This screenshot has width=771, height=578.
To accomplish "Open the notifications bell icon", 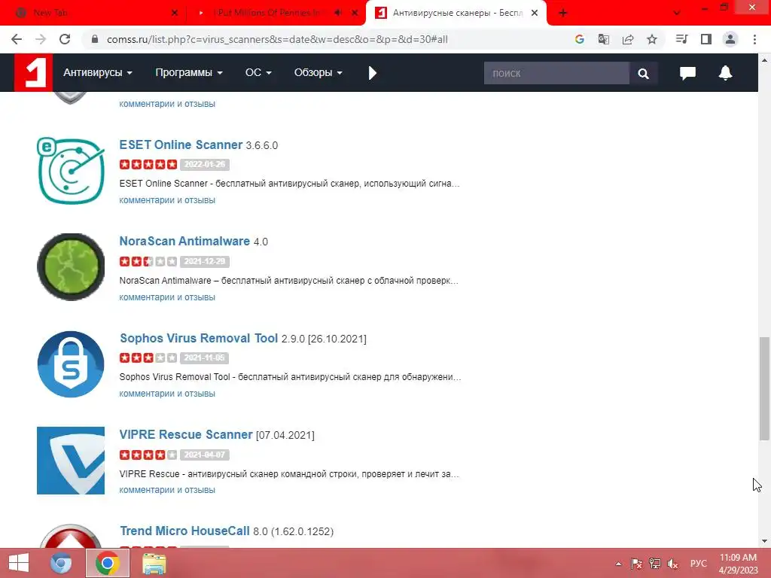I will [725, 73].
